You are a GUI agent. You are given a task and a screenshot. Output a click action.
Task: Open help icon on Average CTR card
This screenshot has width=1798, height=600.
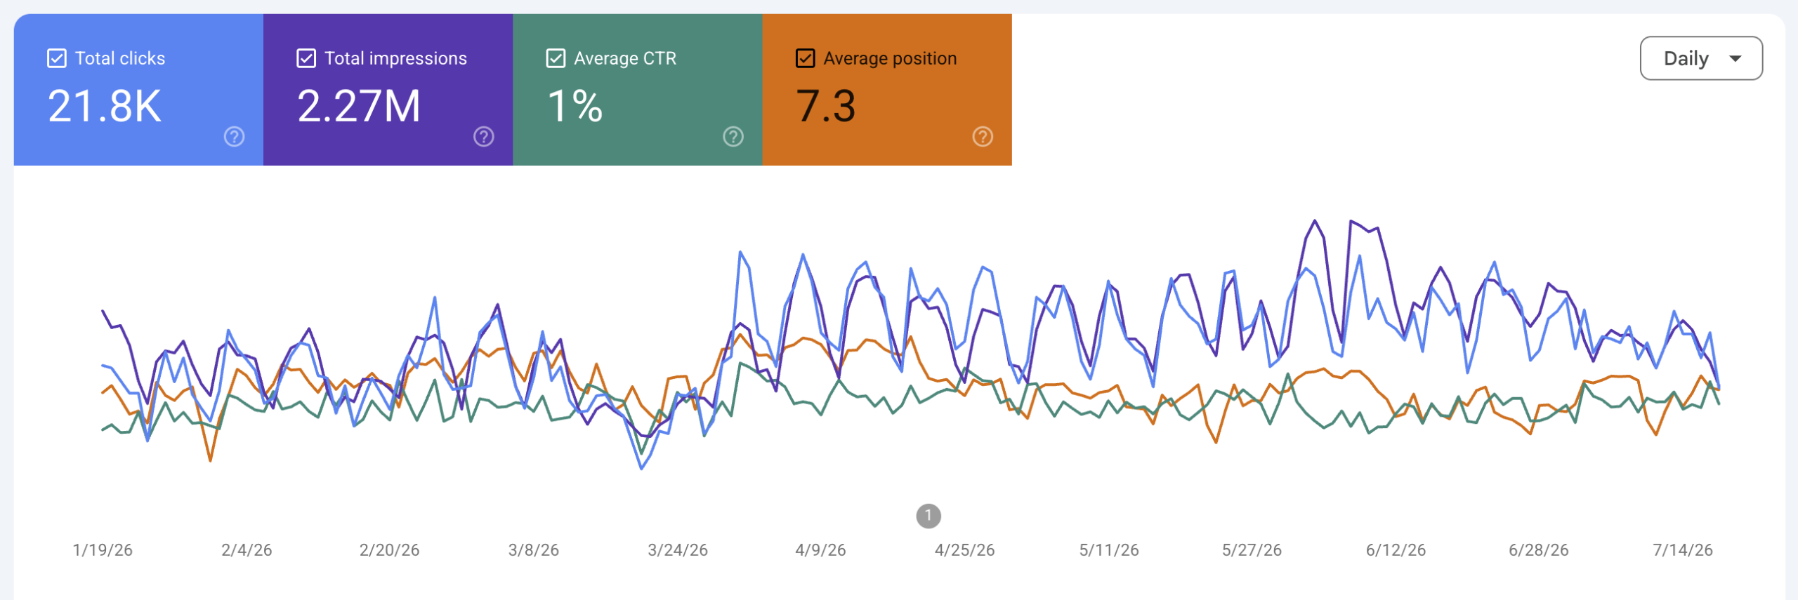point(733,136)
